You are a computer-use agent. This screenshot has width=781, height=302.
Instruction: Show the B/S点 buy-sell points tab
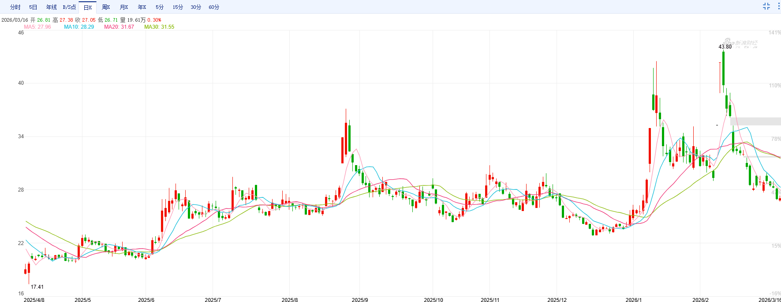pyautogui.click(x=69, y=7)
